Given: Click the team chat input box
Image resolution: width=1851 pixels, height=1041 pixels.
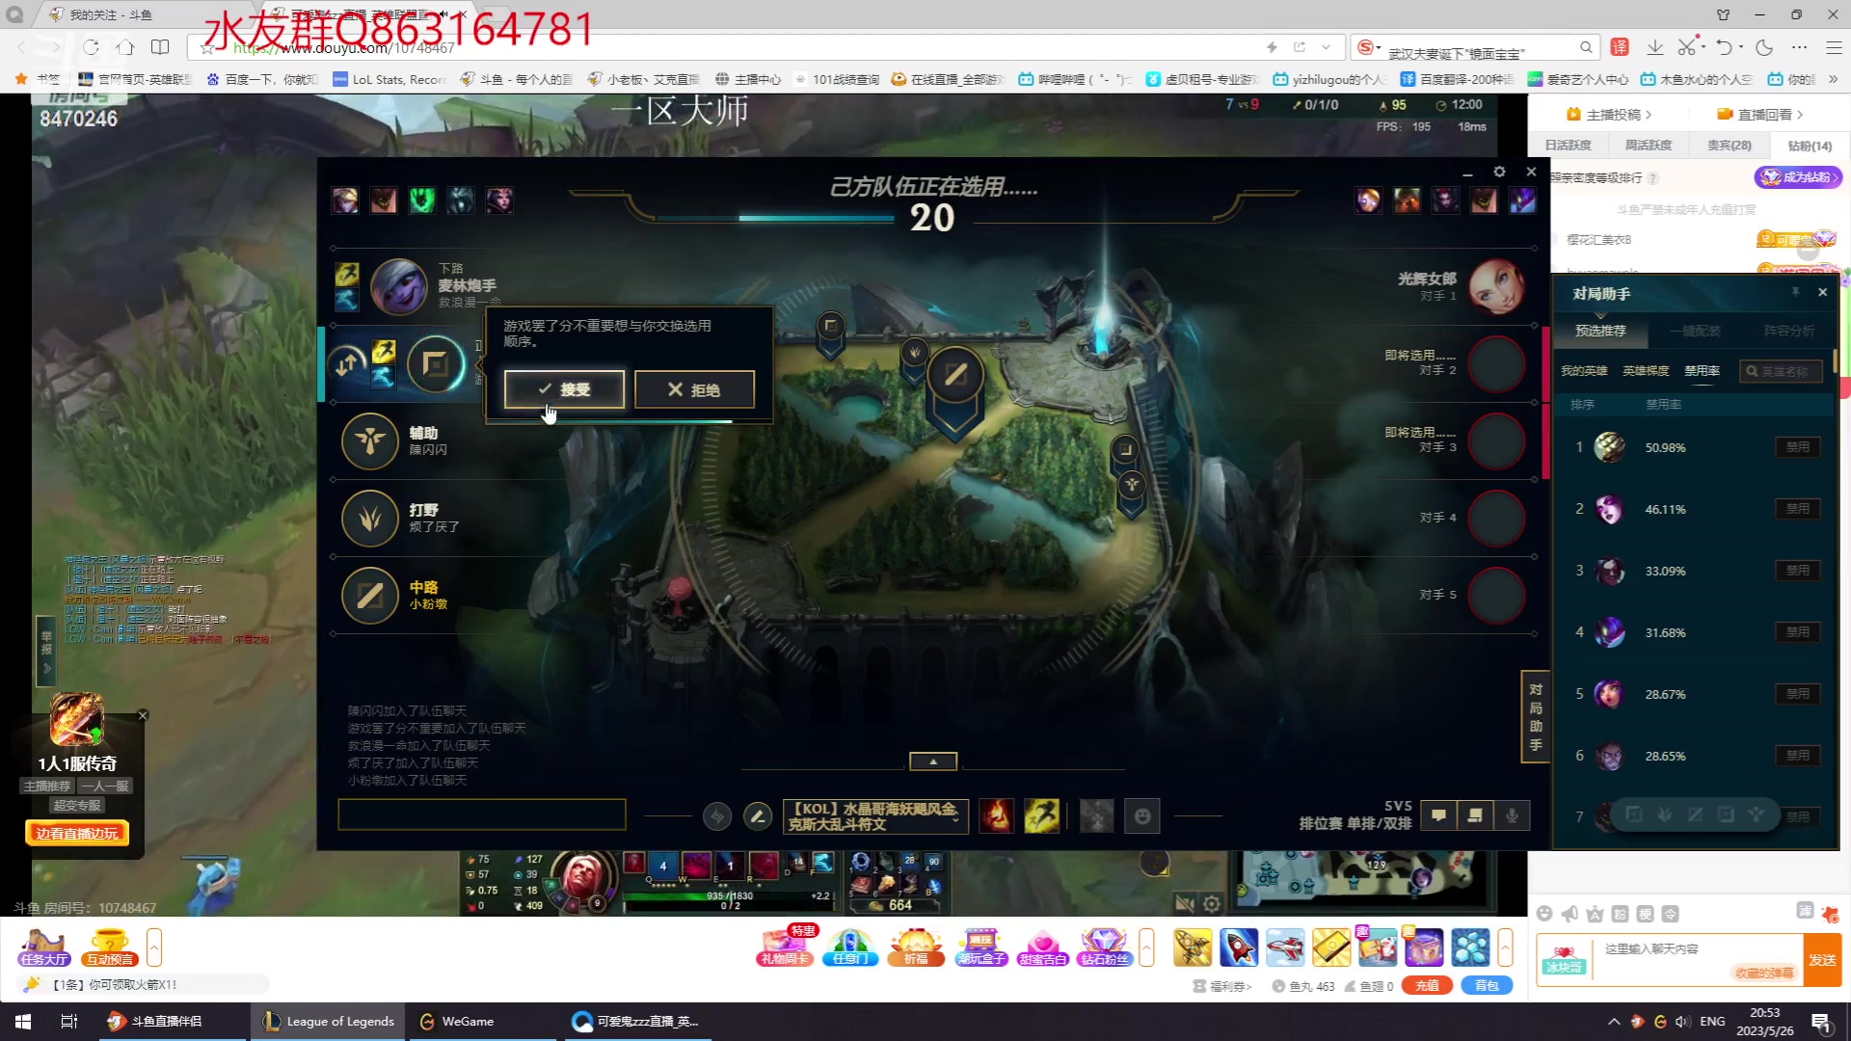Looking at the screenshot, I should point(481,815).
